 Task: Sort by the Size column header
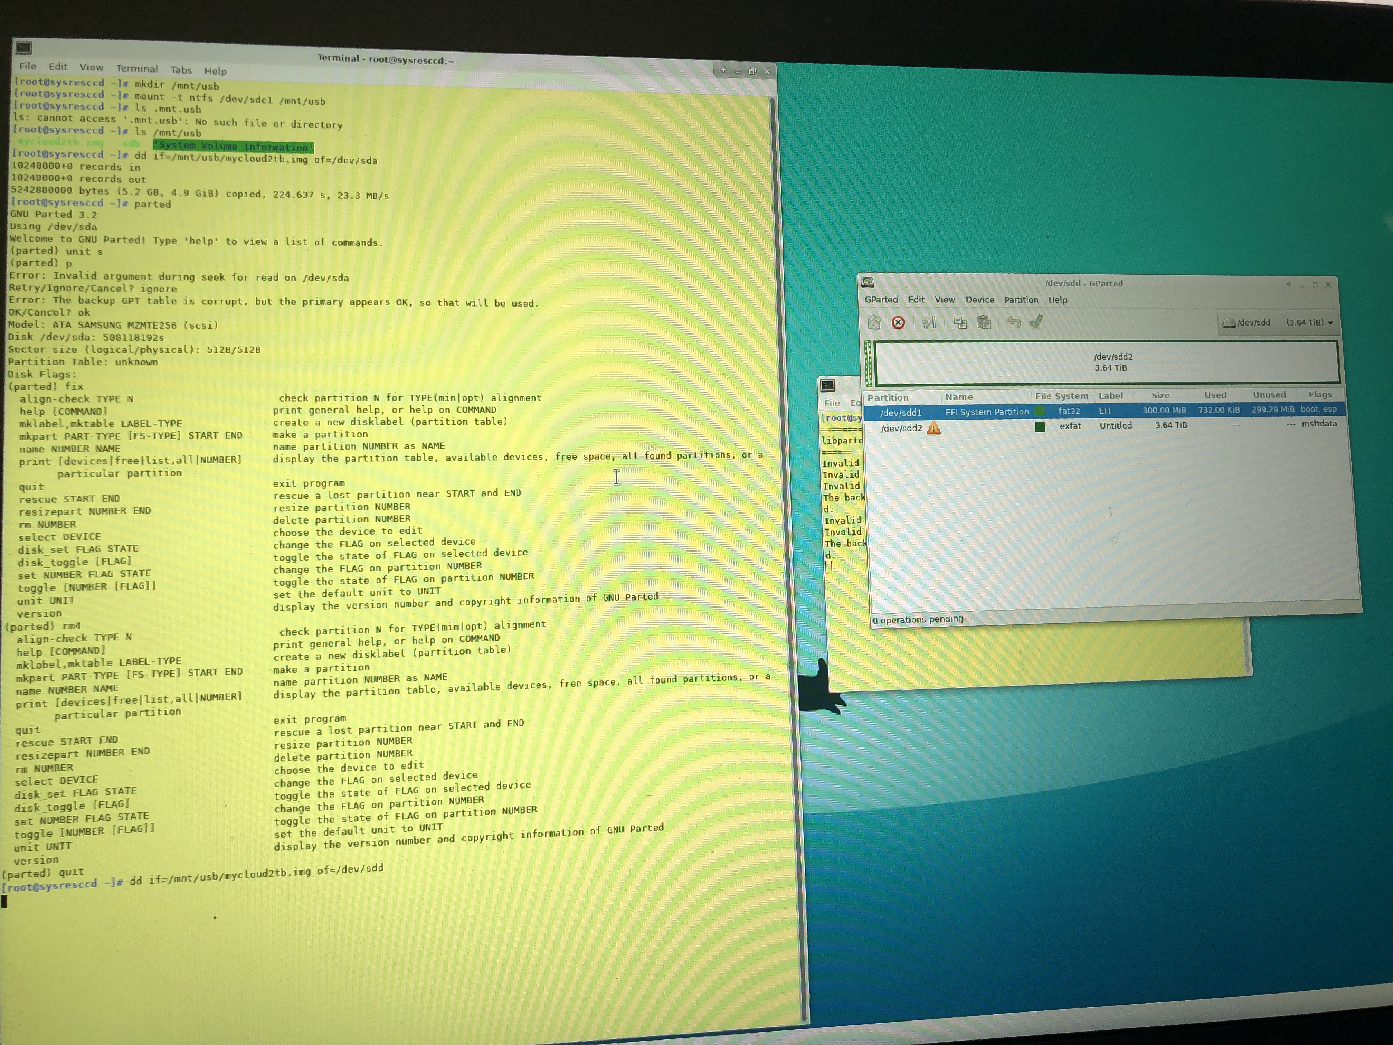1160,396
